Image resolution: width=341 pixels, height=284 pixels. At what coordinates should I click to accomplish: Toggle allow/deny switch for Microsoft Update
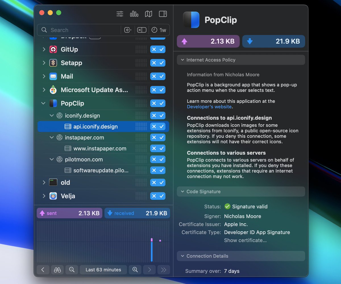point(158,90)
